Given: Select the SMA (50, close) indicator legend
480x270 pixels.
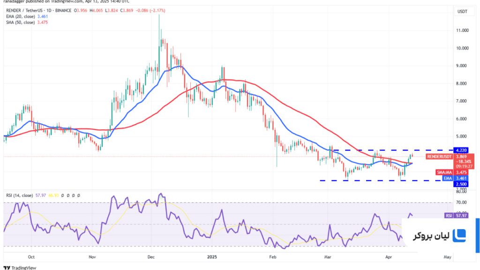Looking at the screenshot, I should 27,22.
